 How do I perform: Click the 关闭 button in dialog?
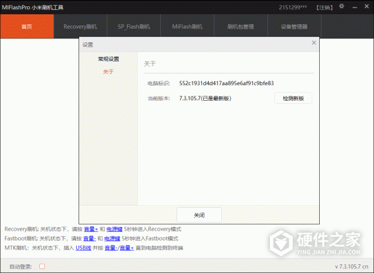click(x=199, y=215)
